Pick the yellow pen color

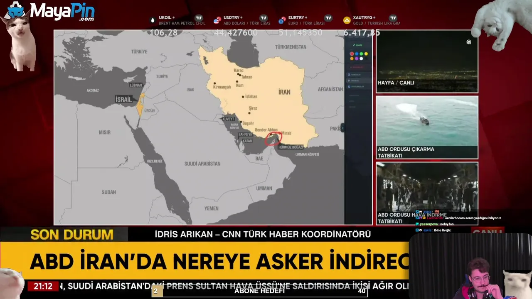coord(366,54)
